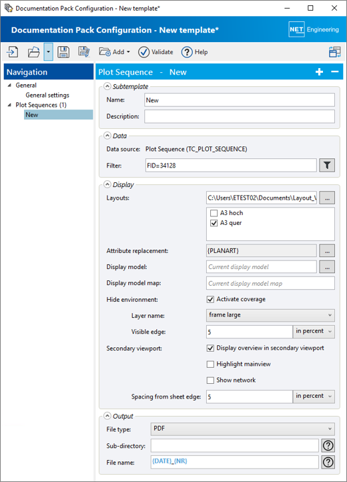Open the File type PDF dropdown

tap(242, 429)
